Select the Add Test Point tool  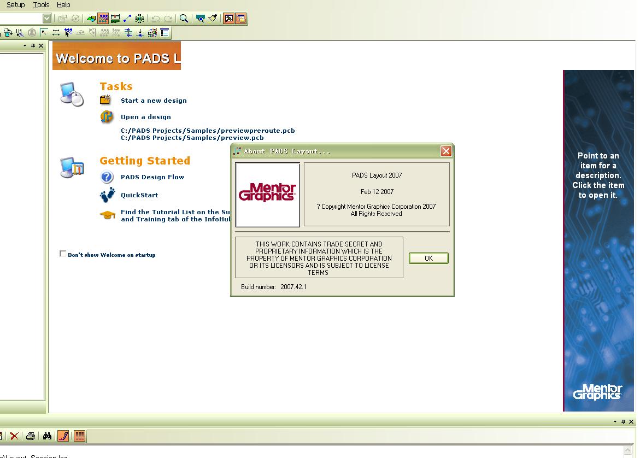tap(140, 33)
